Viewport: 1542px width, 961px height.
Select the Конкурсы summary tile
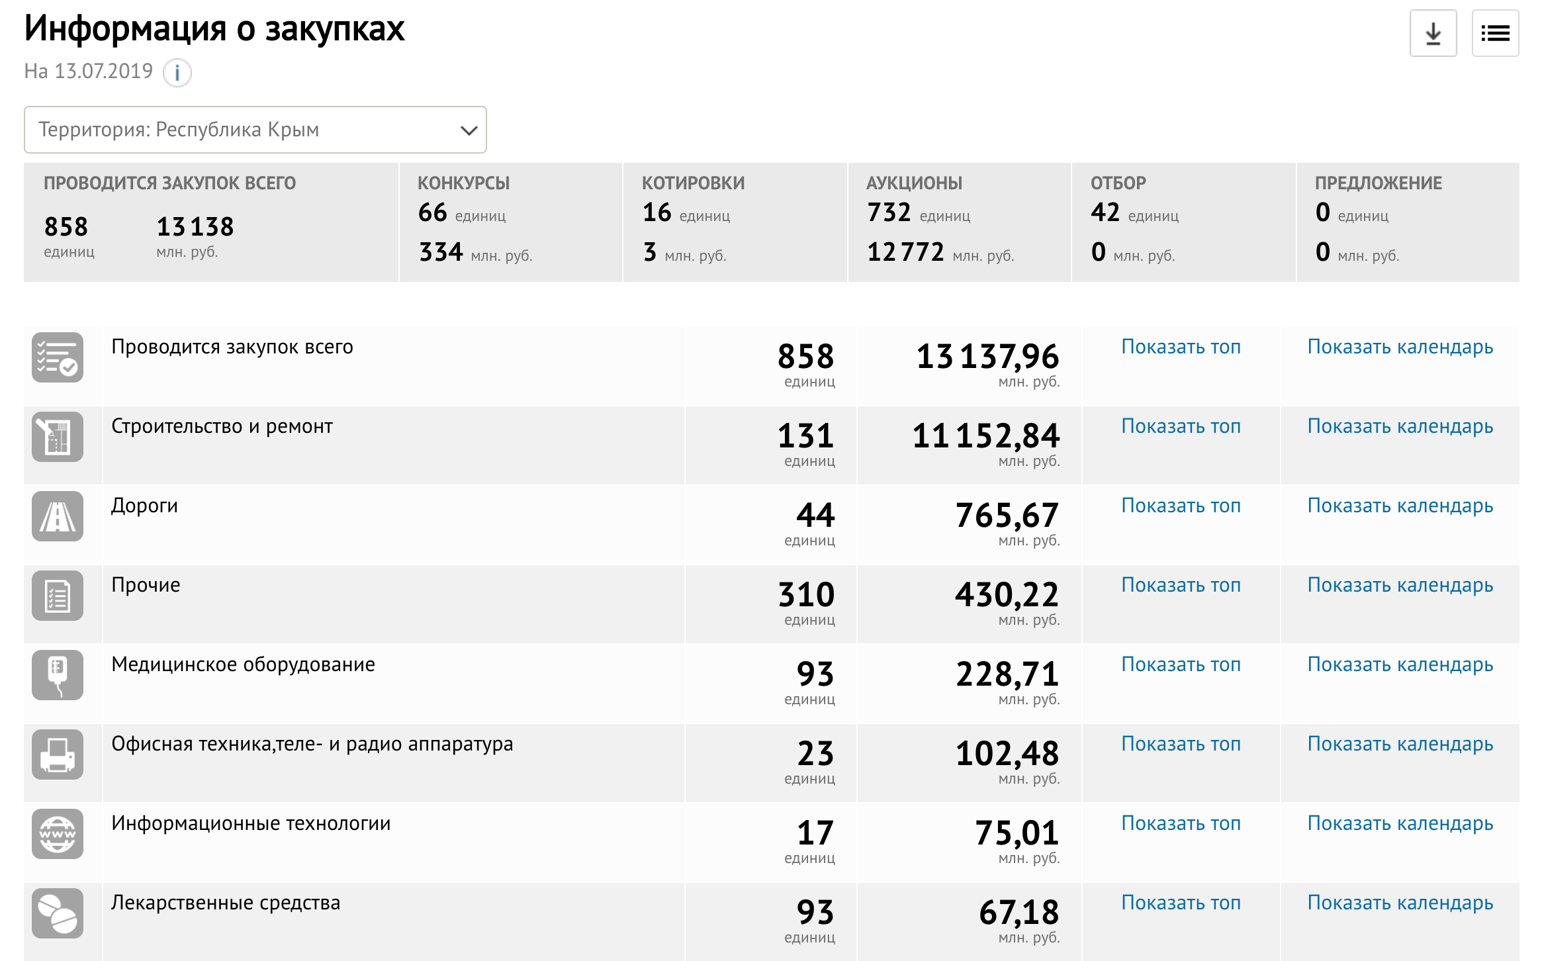point(510,222)
